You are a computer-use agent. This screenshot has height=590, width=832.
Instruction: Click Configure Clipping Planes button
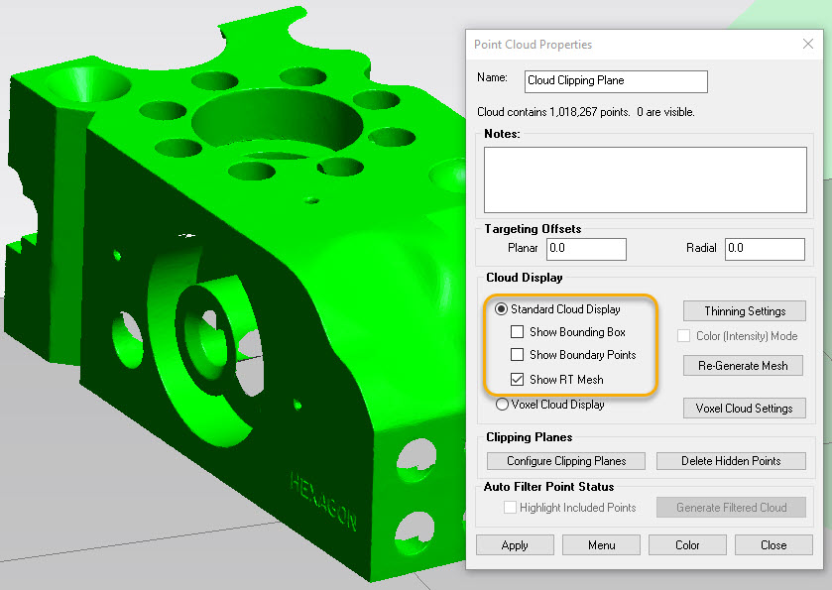565,461
